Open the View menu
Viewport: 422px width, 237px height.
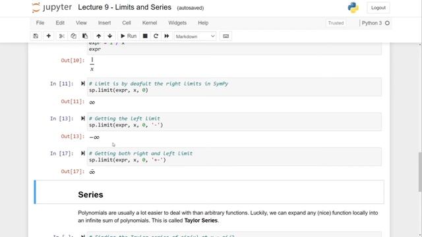pos(81,23)
